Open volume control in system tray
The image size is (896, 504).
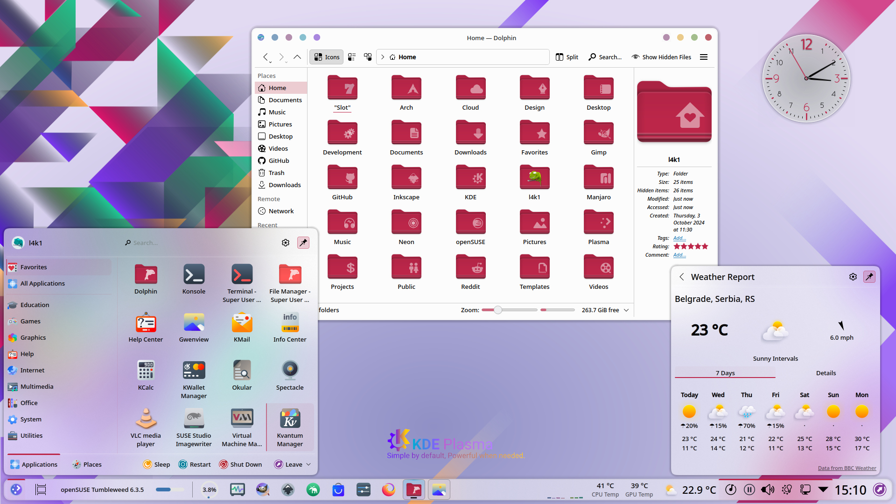coord(768,490)
